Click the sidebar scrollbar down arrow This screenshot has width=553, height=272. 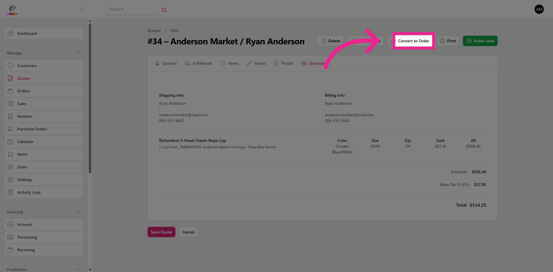pyautogui.click(x=90, y=270)
